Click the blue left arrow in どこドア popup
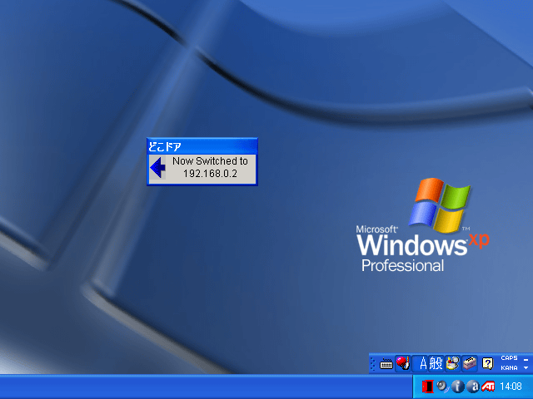Viewport: 533px width, 399px height. coord(157,167)
